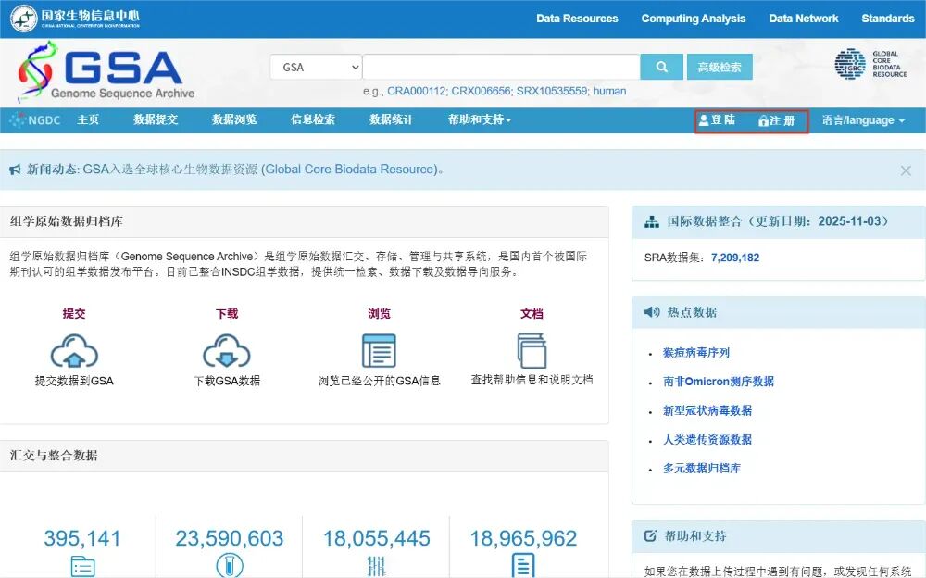This screenshot has height=578, width=926.
Task: Open the SRA dataset count 7,209,182
Action: click(x=735, y=258)
